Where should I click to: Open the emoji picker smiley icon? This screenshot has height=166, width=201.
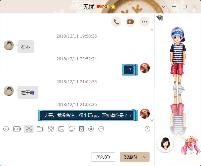pyautogui.click(x=6, y=129)
